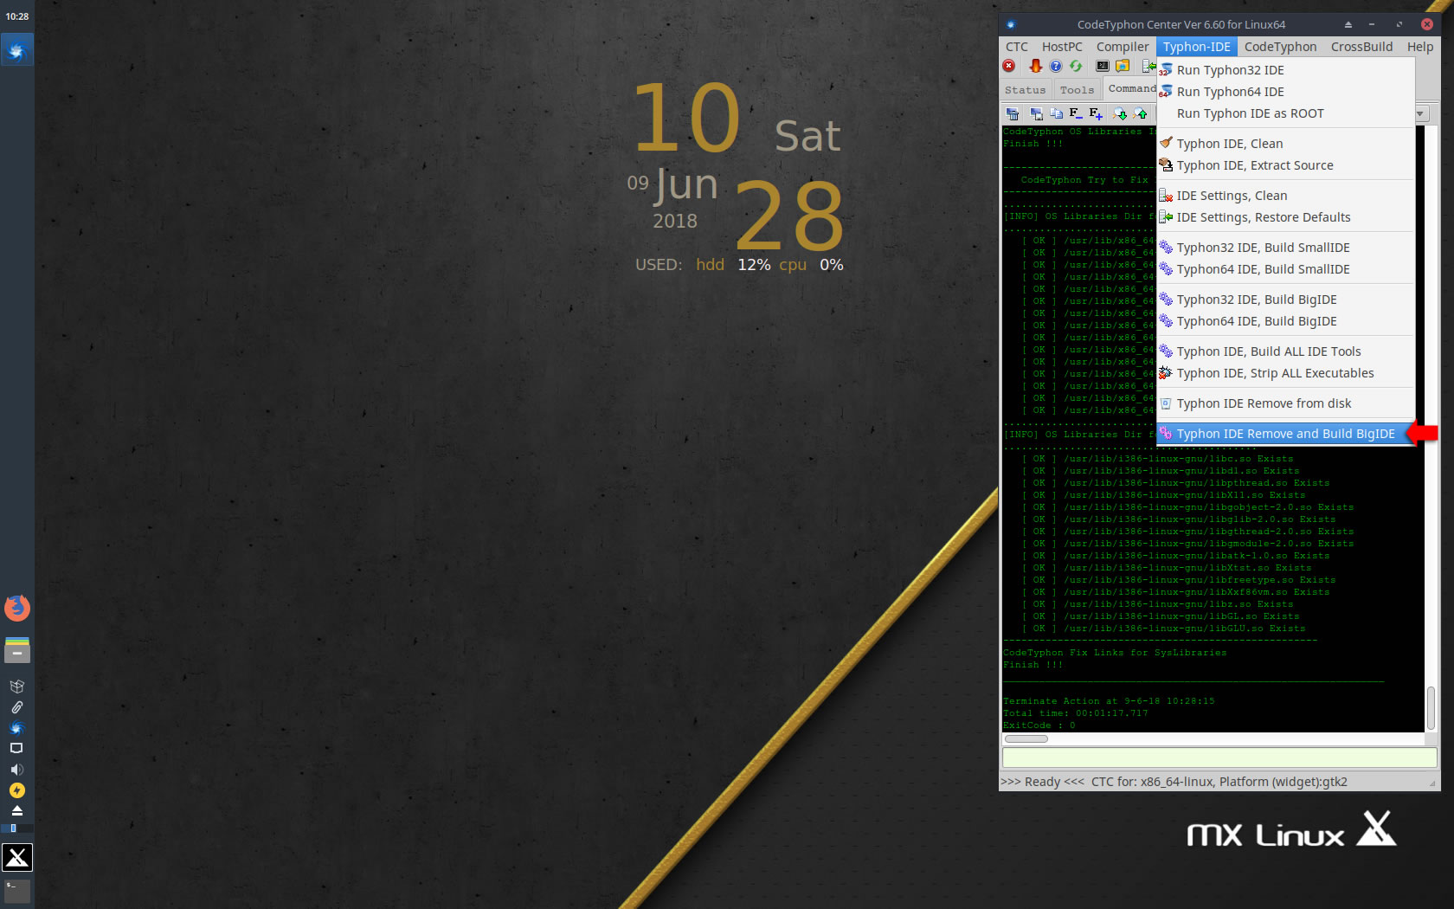The height and width of the screenshot is (909, 1454).
Task: Select Typhon IDE Remove from disk
Action: click(x=1285, y=403)
